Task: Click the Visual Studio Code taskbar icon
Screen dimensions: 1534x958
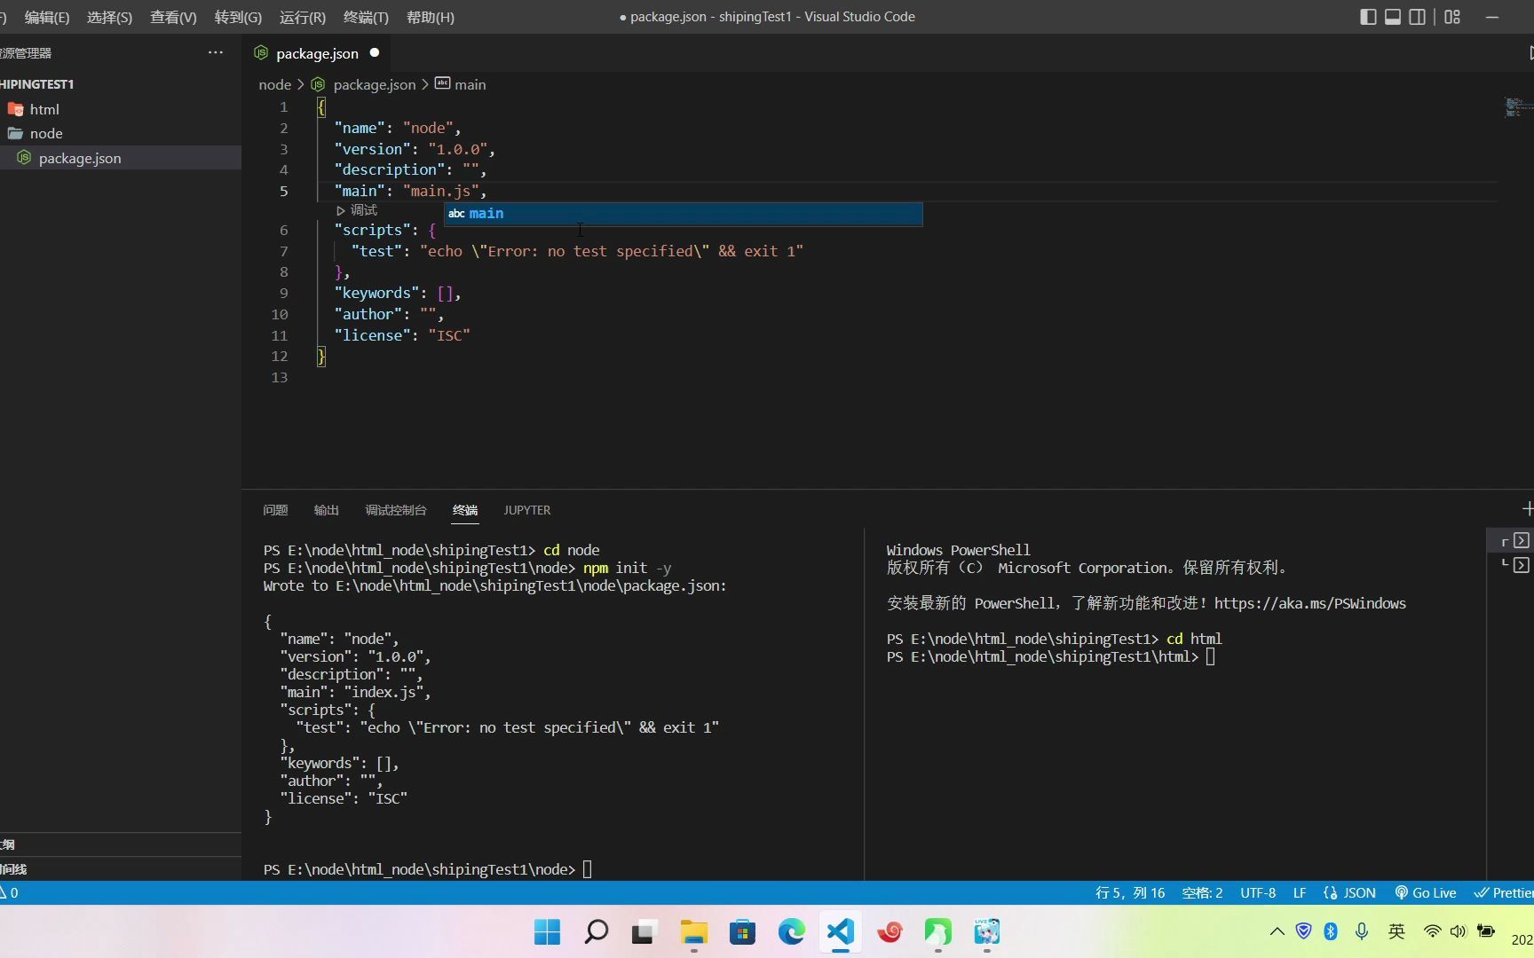Action: click(840, 932)
